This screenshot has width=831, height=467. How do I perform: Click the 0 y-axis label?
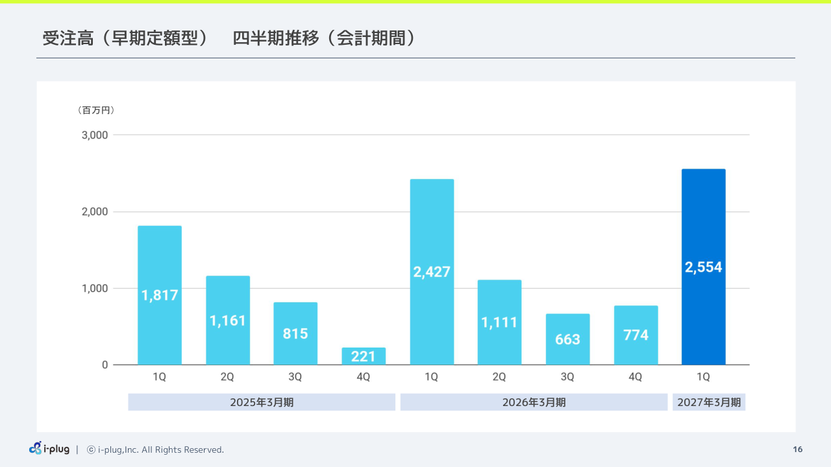coord(105,365)
